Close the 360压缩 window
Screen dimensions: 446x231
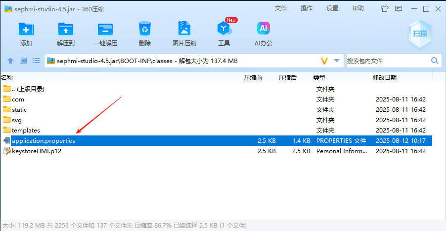tap(438, 9)
